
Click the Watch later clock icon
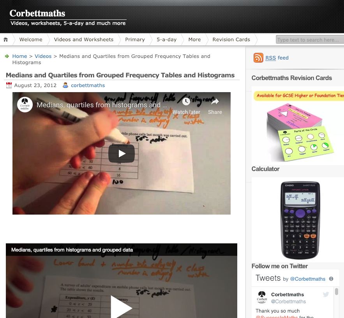click(186, 101)
